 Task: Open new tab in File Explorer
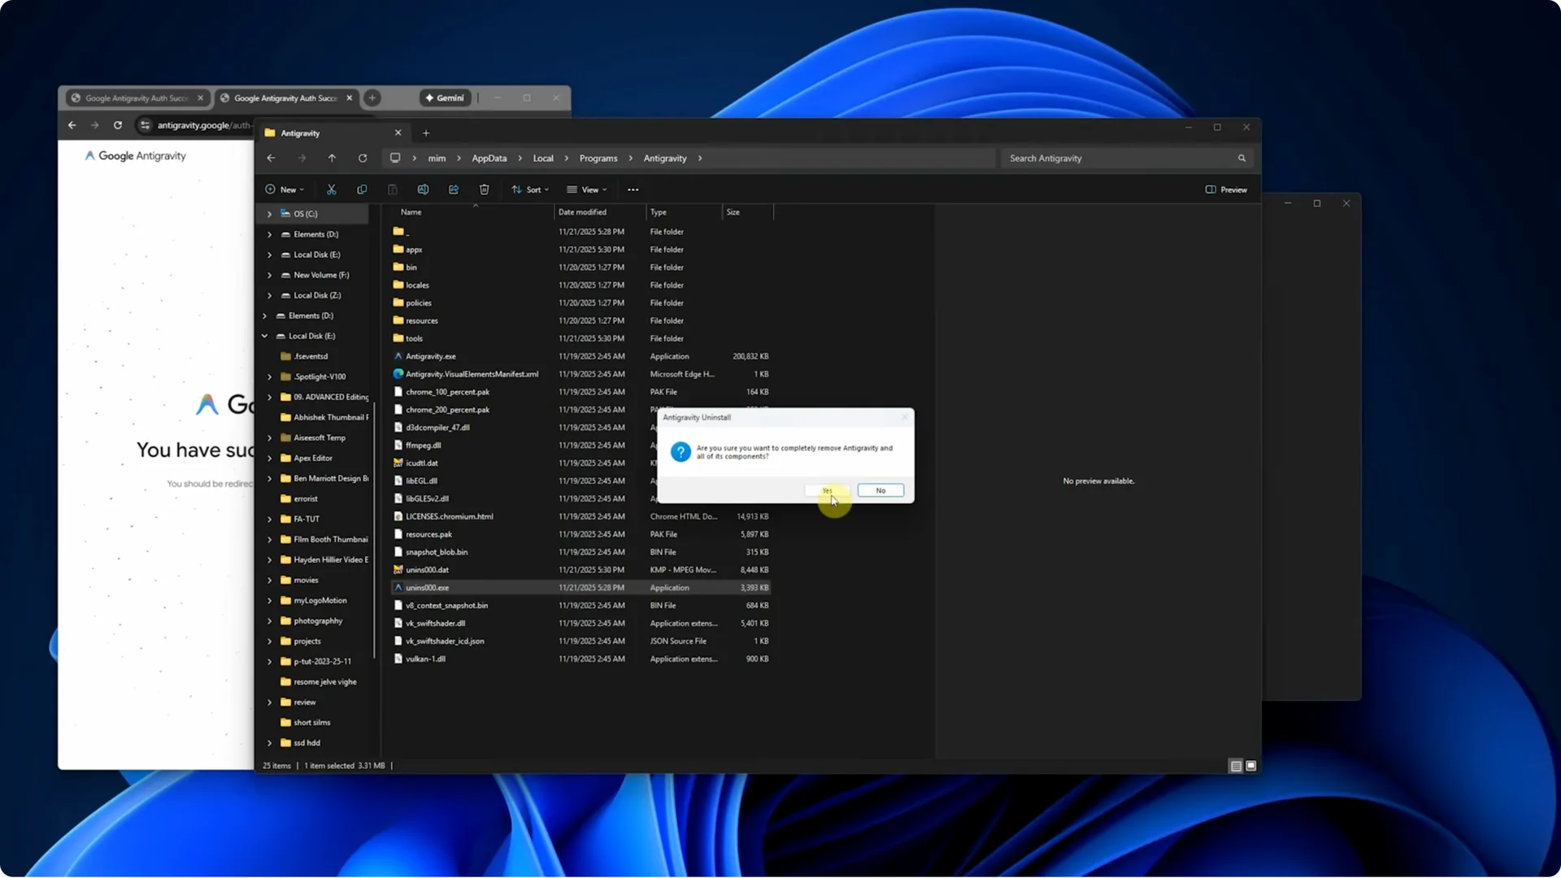(426, 133)
